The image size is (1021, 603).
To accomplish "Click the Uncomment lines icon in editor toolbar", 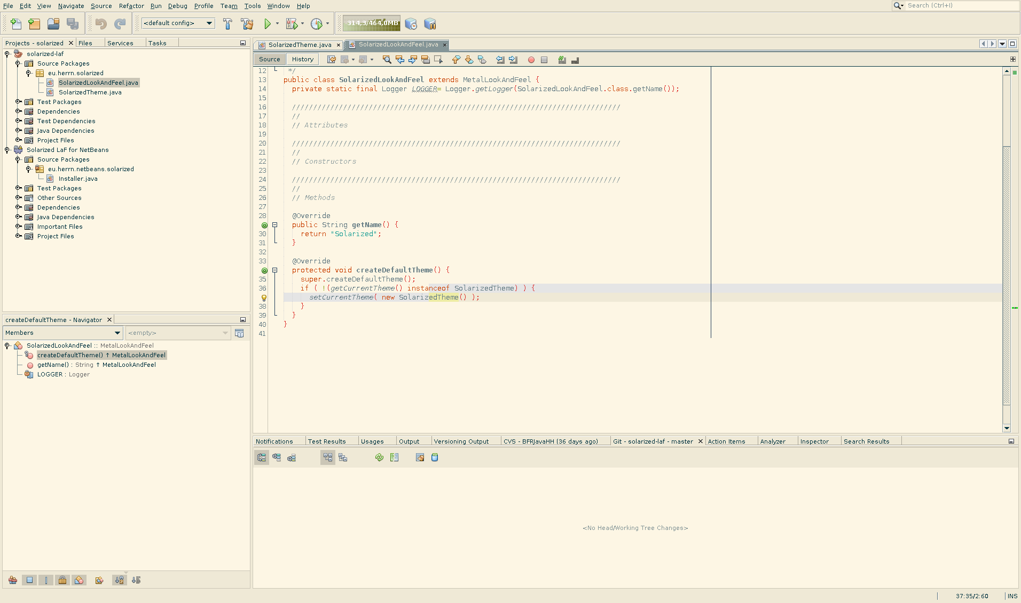I will [x=575, y=60].
